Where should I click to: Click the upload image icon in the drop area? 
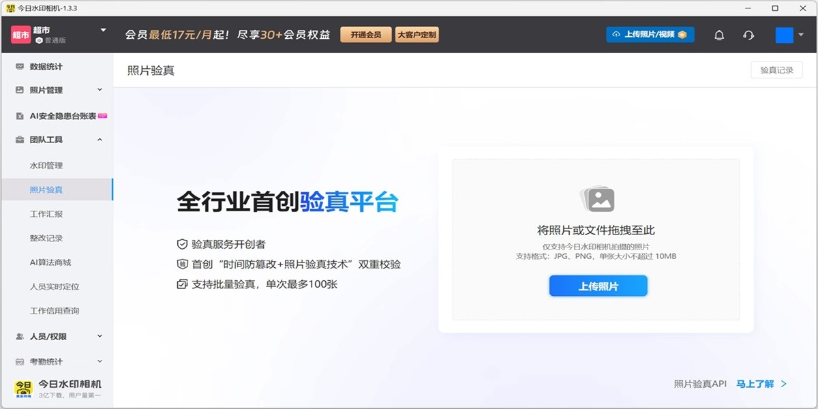click(x=597, y=199)
